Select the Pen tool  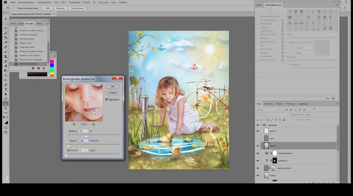tap(6, 85)
